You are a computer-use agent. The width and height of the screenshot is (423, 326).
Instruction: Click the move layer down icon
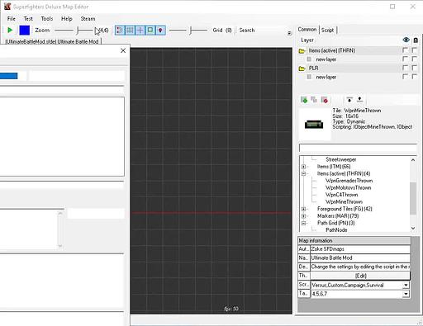(359, 100)
